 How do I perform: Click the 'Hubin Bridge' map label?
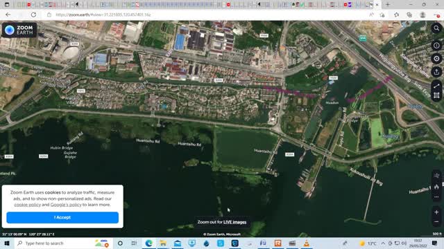(x=62, y=147)
